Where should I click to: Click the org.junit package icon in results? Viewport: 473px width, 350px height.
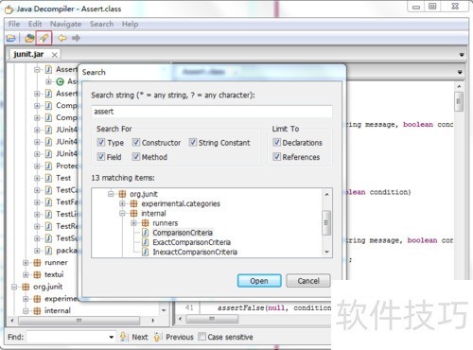point(122,194)
